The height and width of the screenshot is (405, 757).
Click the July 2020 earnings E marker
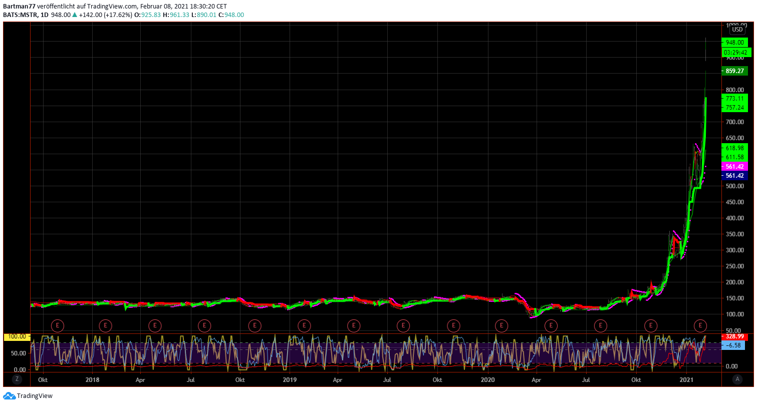tap(600, 325)
